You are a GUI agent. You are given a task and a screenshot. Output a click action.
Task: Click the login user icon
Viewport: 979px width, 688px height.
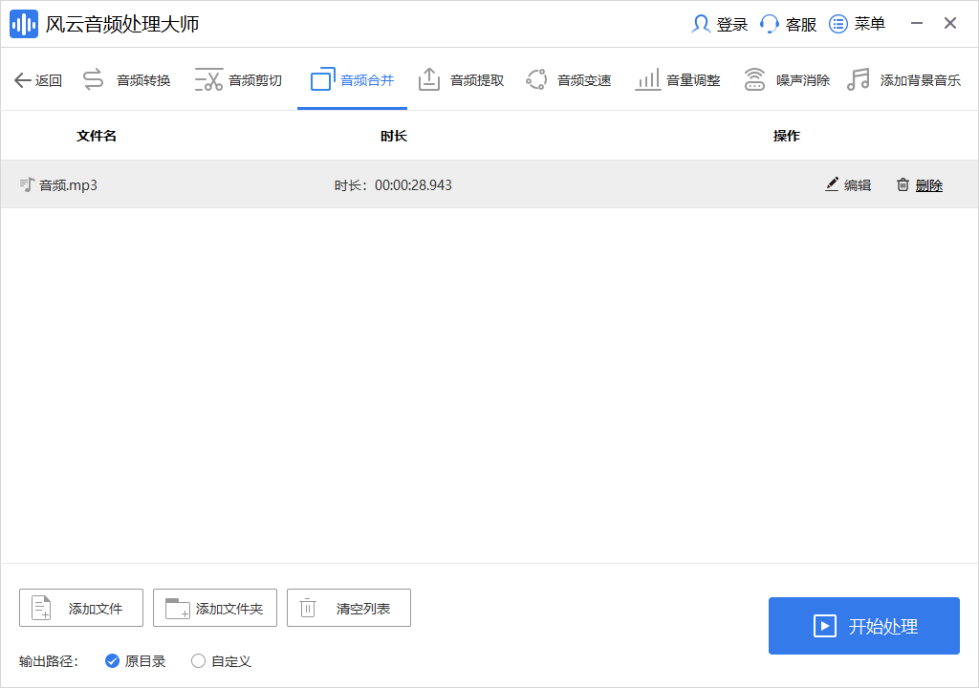click(701, 24)
